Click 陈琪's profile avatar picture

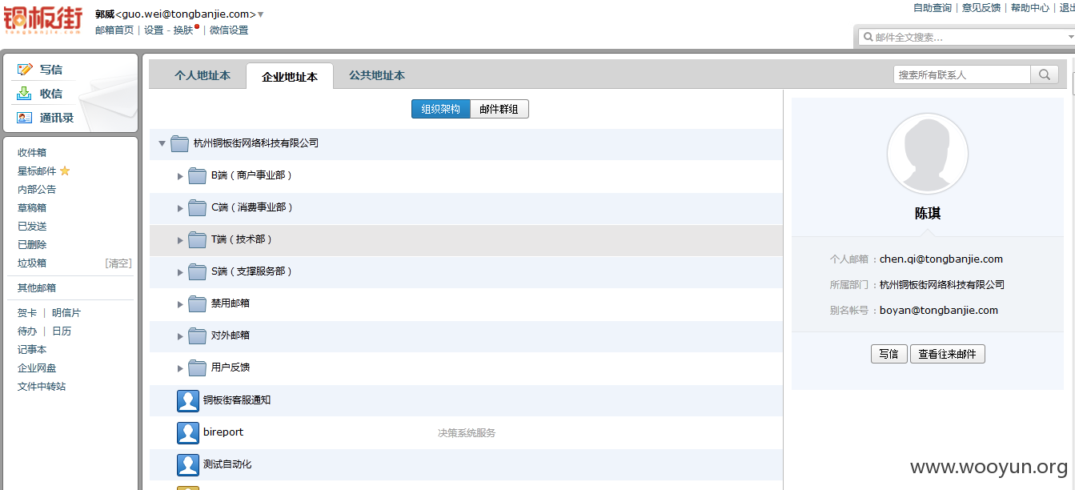pos(928,154)
